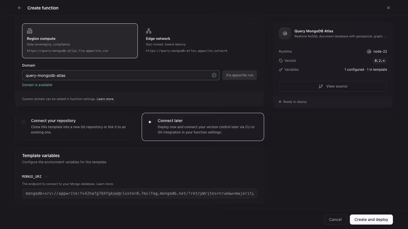Click the '1 configured · 1 in template' text
Image resolution: width=408 pixels, height=229 pixels.
(x=366, y=70)
